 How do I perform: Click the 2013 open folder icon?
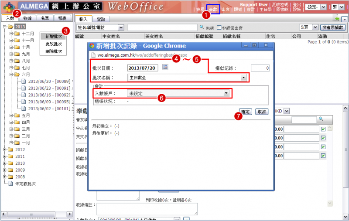click(x=10, y=27)
